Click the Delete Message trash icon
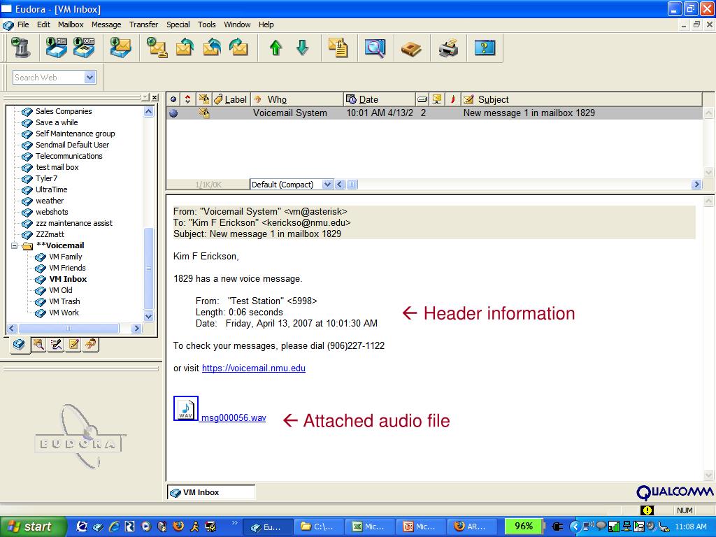Viewport: 716px width, 537px height. (x=20, y=48)
